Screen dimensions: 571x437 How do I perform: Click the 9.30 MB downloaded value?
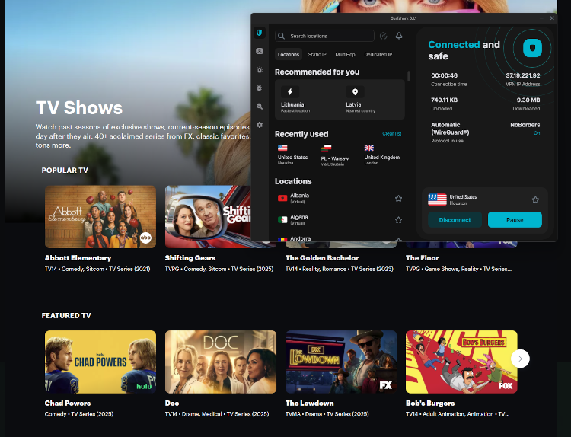pyautogui.click(x=528, y=100)
